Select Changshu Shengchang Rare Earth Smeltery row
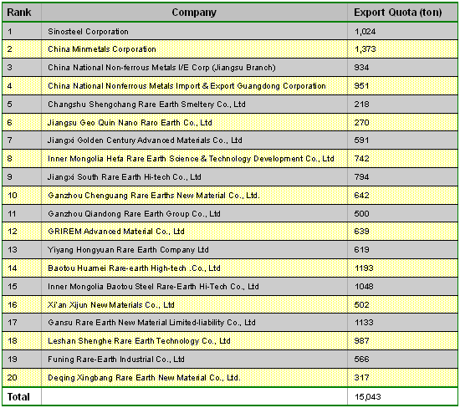Screen dimensions: 460x408 [230, 105]
